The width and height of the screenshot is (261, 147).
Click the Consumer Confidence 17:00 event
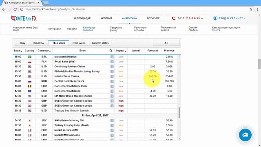point(67,91)
